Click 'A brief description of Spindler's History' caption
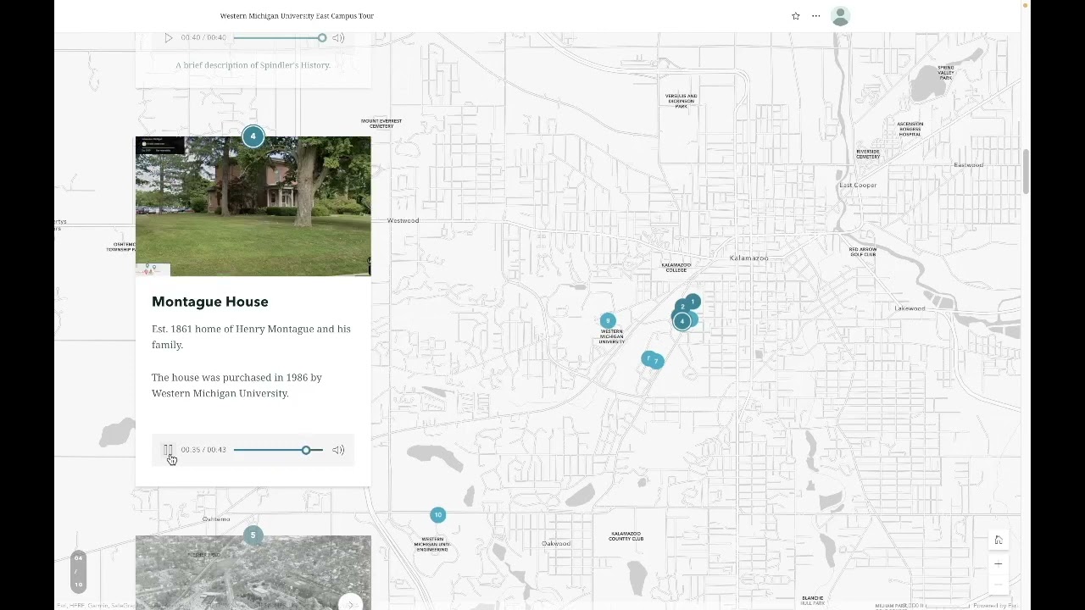The image size is (1085, 610). coord(253,65)
